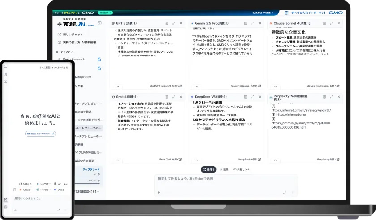Open the Gemini (Google) を開く link

[x=246, y=86]
